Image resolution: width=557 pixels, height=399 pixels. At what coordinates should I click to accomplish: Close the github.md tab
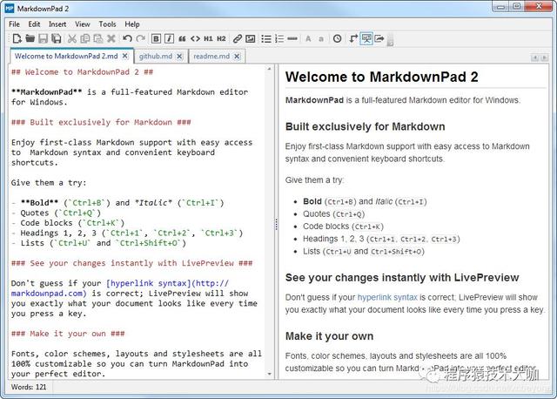(x=180, y=56)
